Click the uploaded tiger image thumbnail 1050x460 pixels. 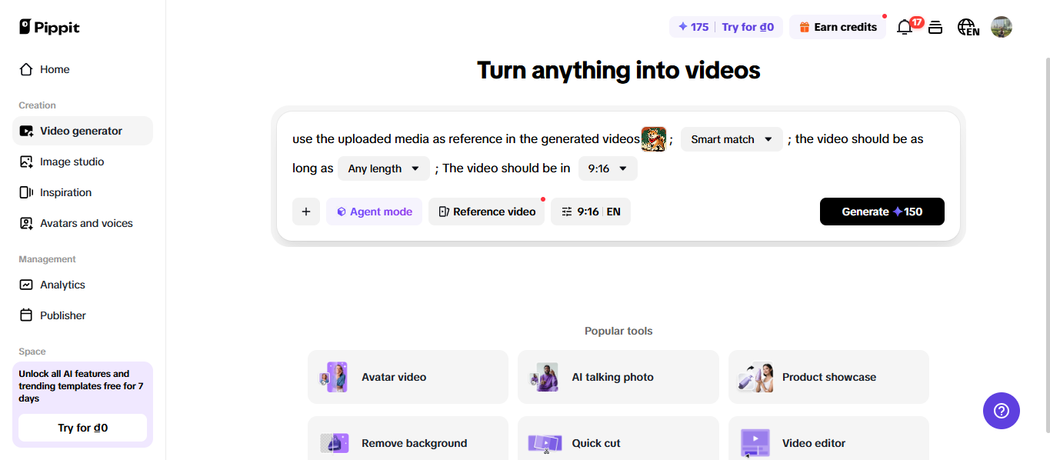[x=653, y=139]
